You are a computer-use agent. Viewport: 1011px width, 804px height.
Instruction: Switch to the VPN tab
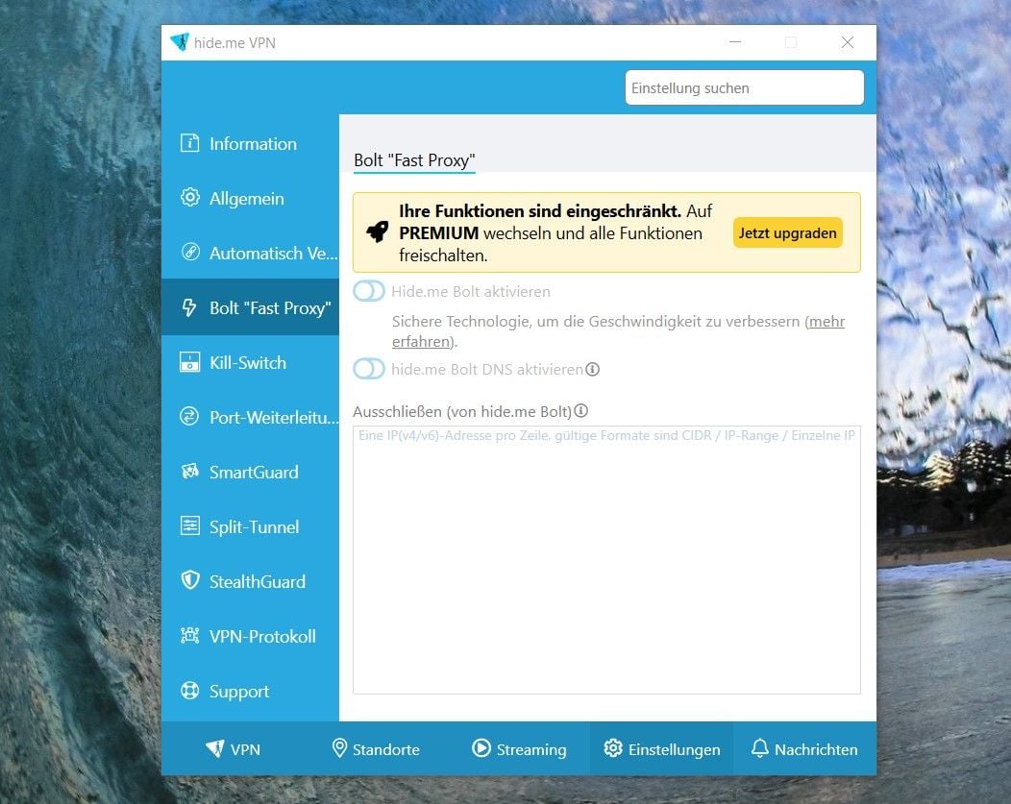point(233,748)
